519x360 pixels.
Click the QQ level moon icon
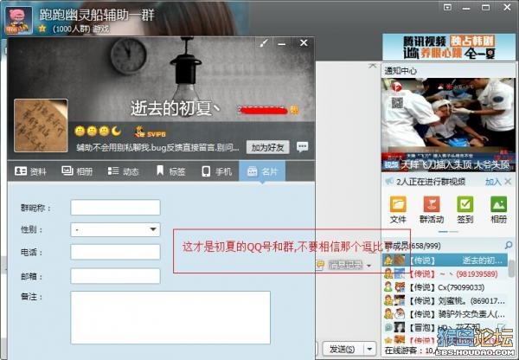pos(116,132)
